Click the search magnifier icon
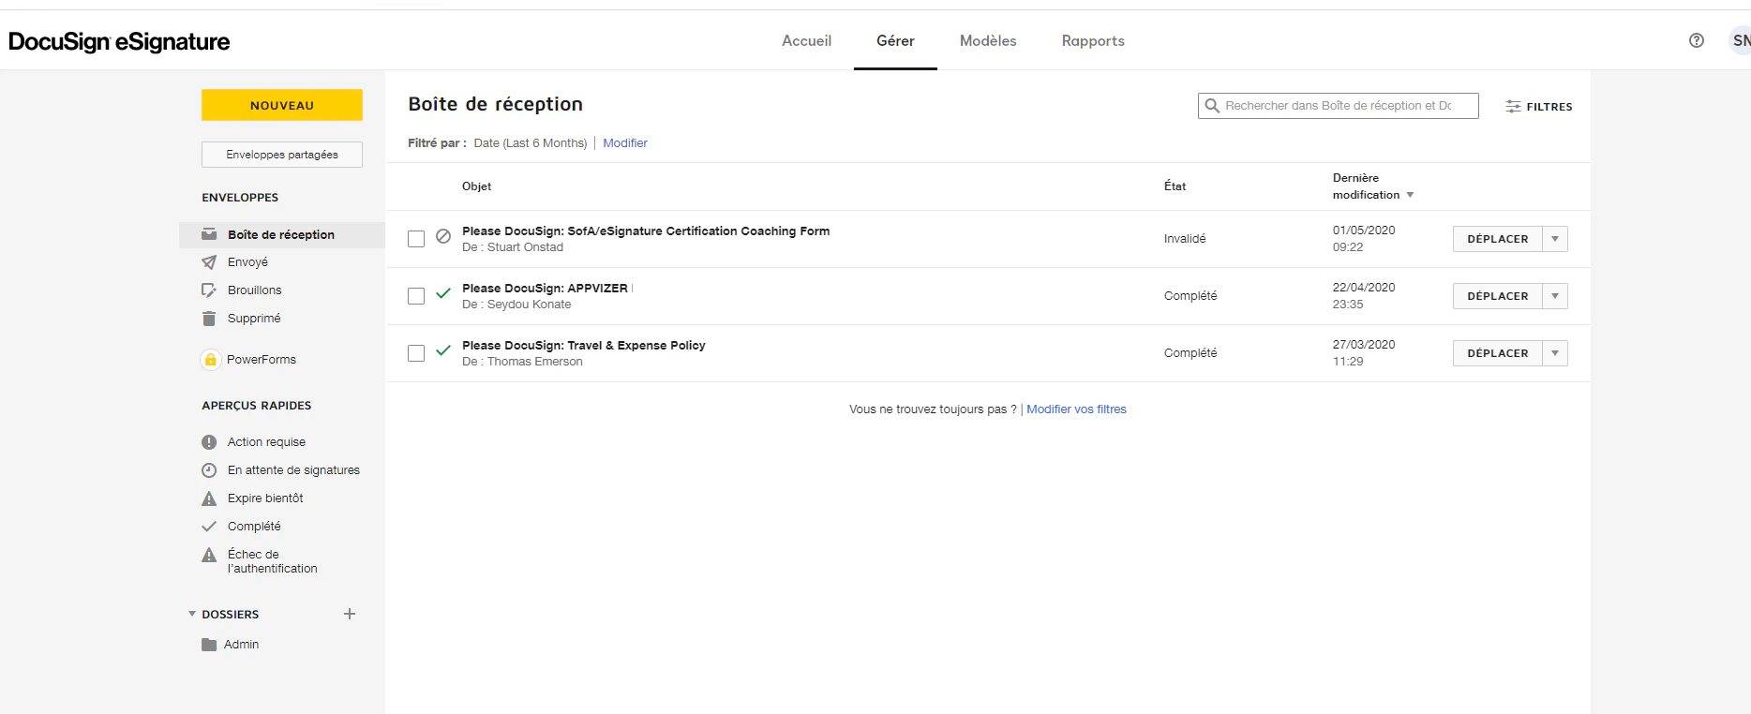Image resolution: width=1751 pixels, height=714 pixels. (x=1212, y=106)
